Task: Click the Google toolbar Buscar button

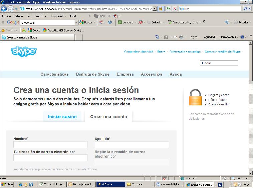Action: 86,22
